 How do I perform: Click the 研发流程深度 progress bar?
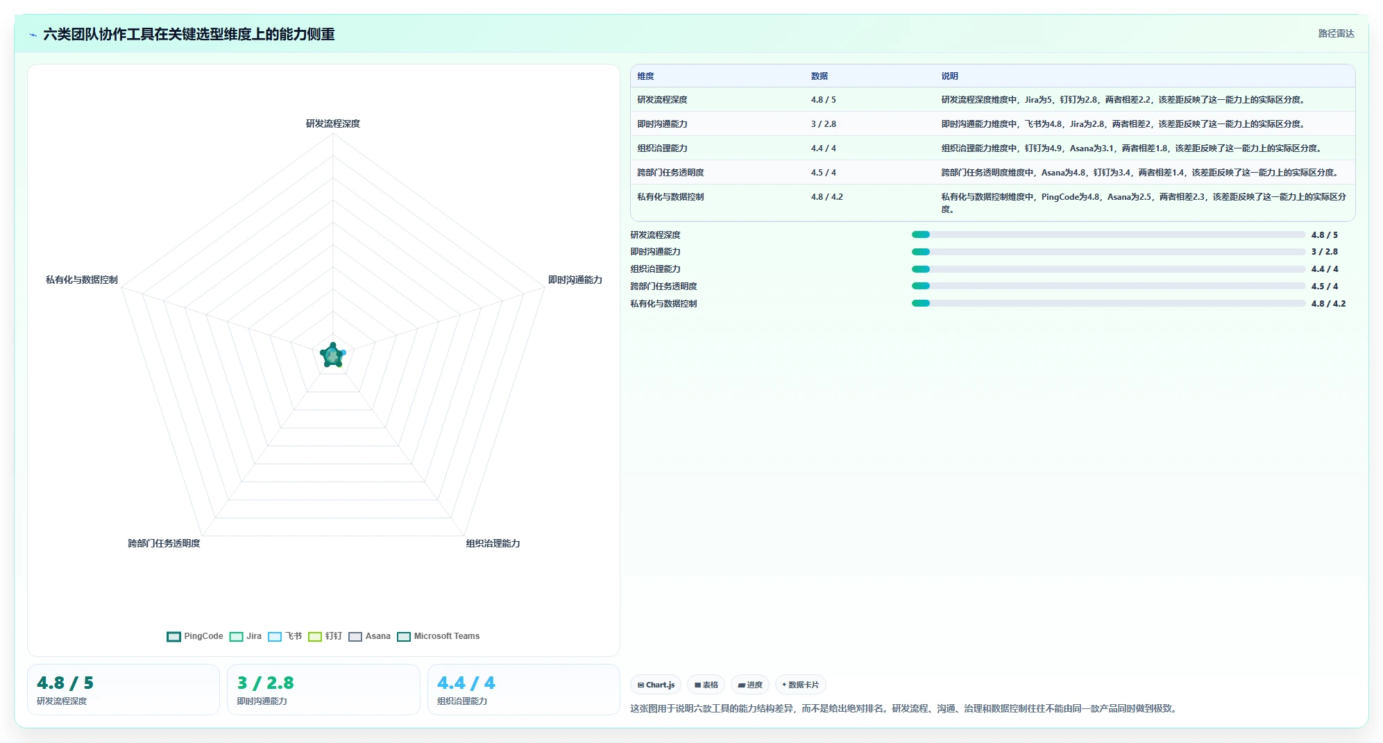click(x=1108, y=234)
